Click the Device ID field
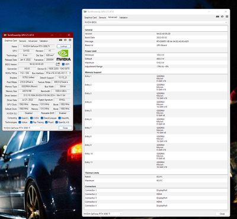This screenshot has height=219, width=237. pos(59,69)
